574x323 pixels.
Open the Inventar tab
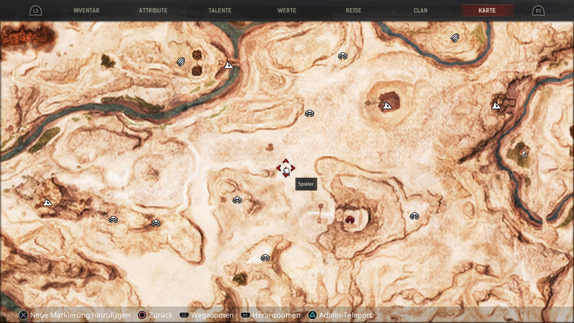(86, 10)
